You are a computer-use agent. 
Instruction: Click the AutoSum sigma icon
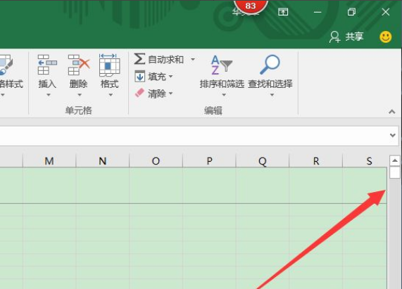coord(139,59)
